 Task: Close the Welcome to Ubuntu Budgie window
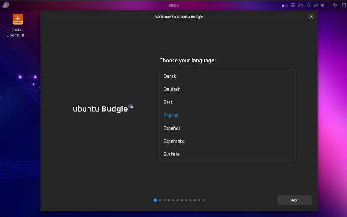(x=311, y=17)
